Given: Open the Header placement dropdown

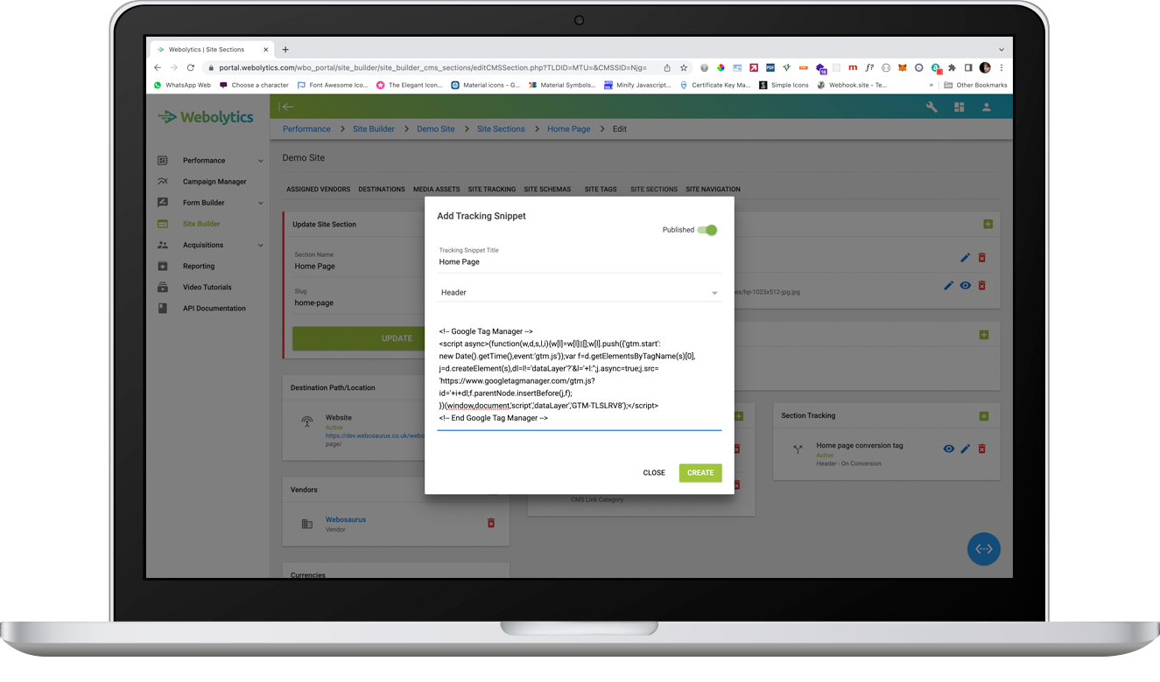Looking at the screenshot, I should click(x=580, y=293).
